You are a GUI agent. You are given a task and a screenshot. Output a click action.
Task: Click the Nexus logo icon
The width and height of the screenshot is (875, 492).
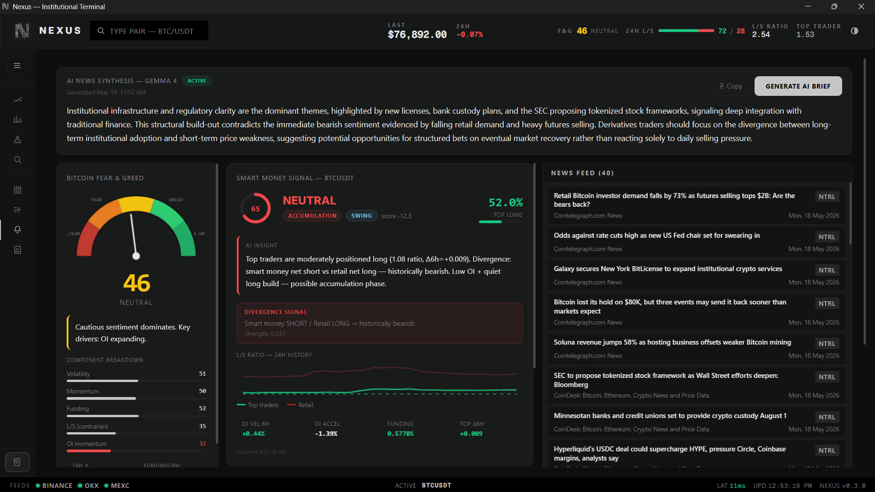(22, 31)
